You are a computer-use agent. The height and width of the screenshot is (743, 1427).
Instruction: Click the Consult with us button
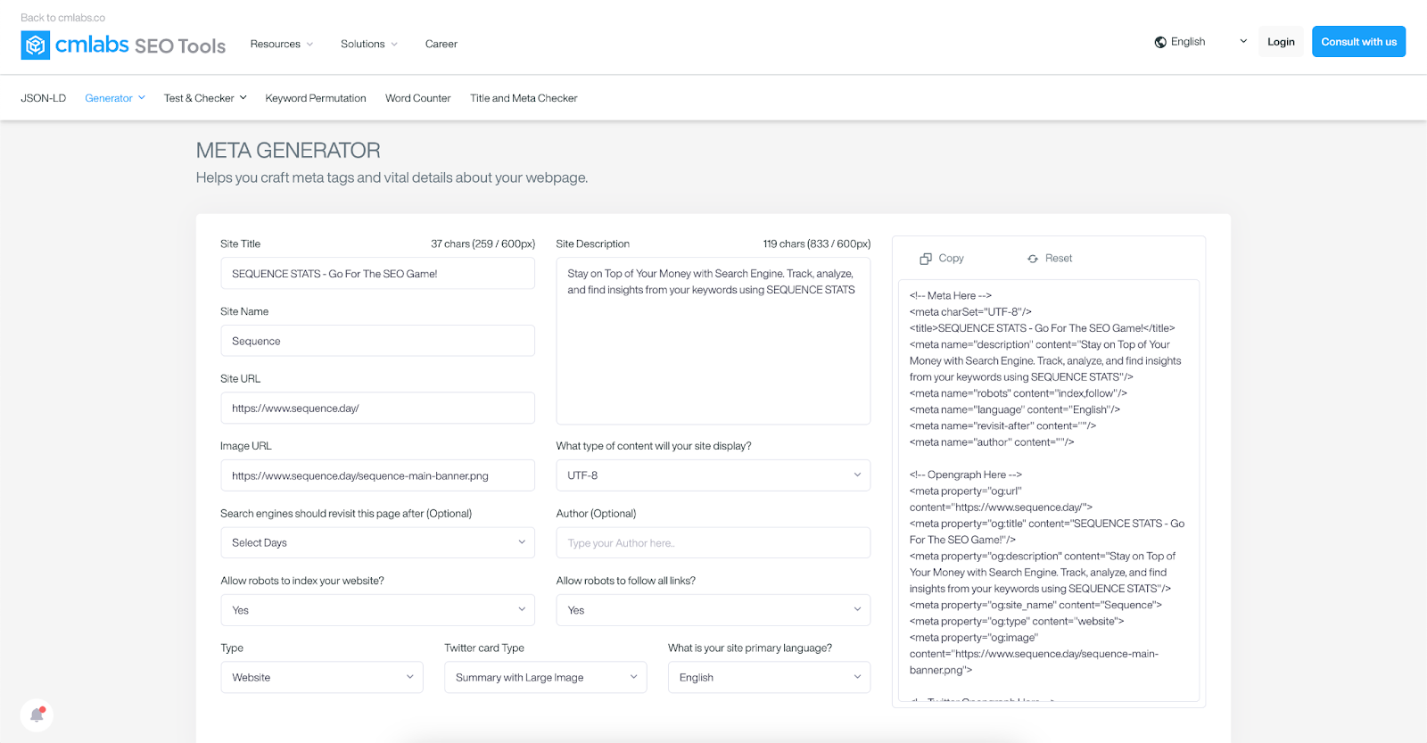click(1359, 42)
